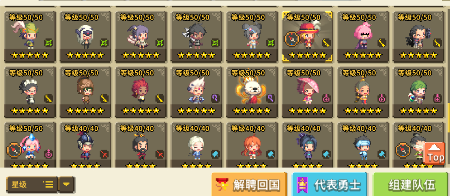Click the 组建队伍 form team button
This screenshot has width=450, height=196.
(x=411, y=184)
